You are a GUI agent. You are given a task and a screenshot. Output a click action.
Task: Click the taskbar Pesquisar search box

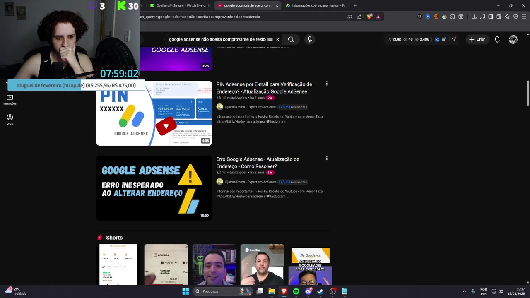(223, 291)
